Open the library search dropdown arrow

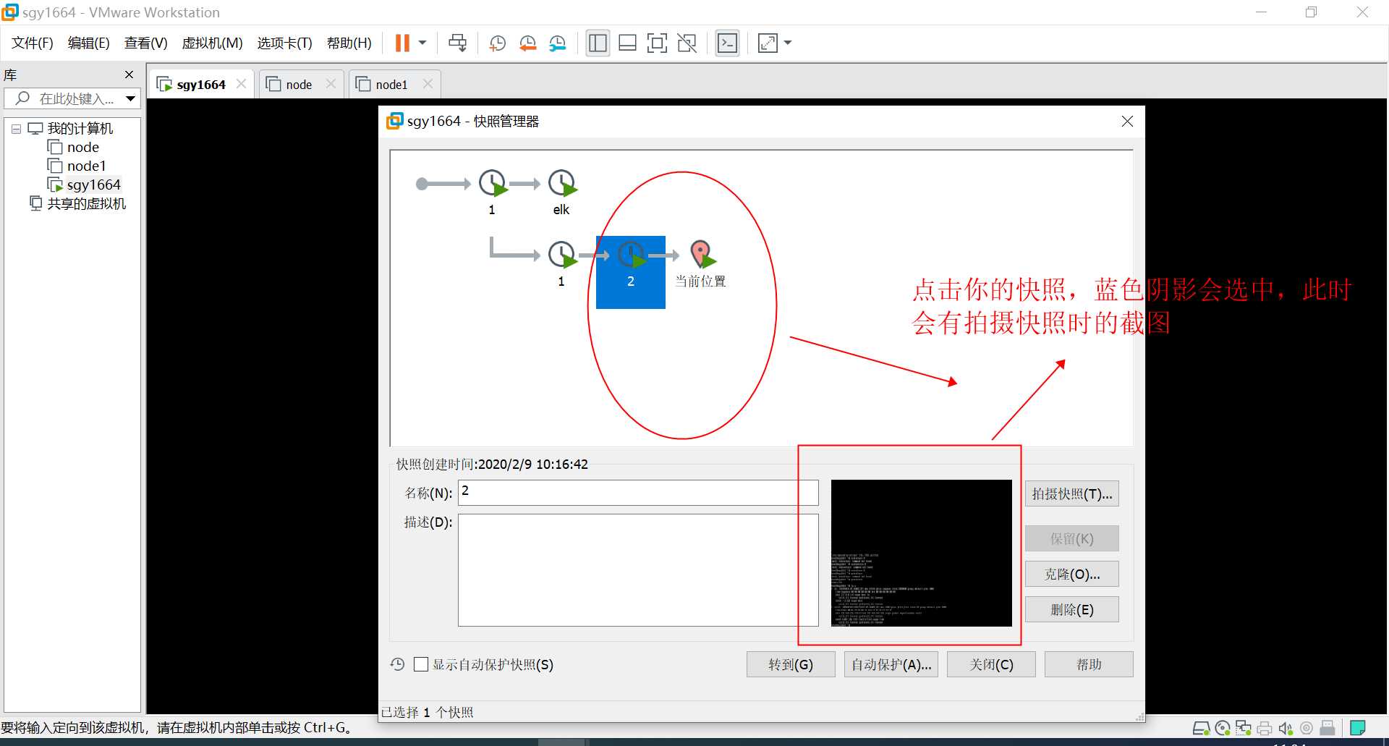point(131,98)
